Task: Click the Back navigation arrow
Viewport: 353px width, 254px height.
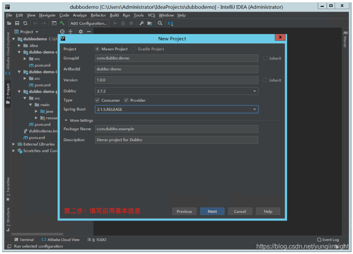Action: 36,23
